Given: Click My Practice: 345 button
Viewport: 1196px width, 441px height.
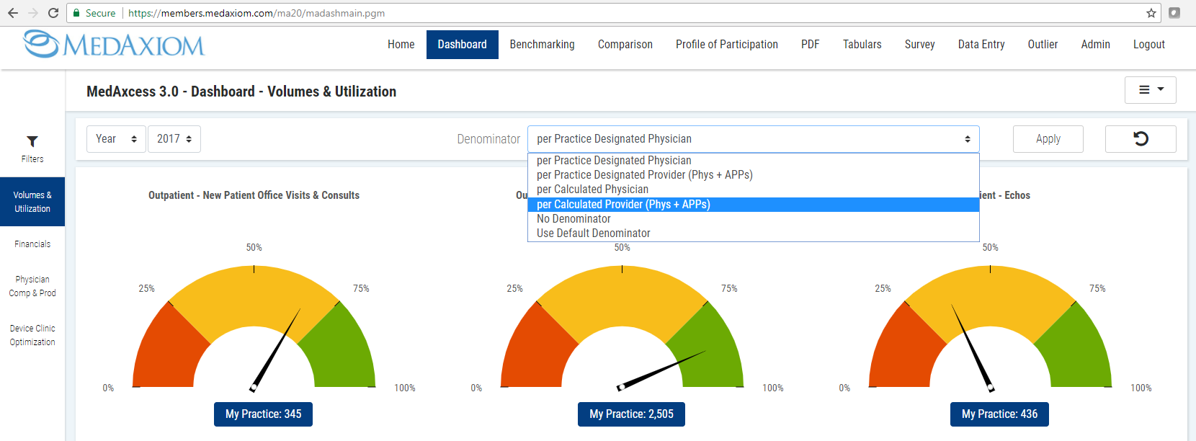Looking at the screenshot, I should 263,414.
